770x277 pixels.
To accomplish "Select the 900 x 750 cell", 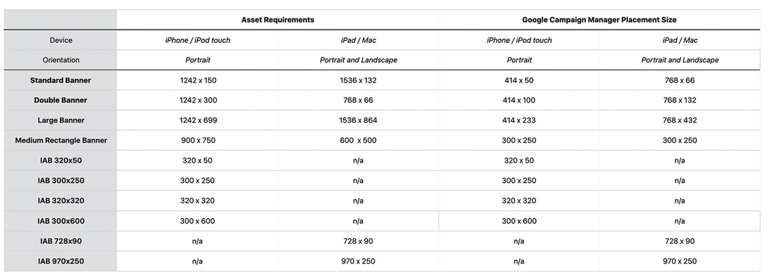I will pos(198,140).
